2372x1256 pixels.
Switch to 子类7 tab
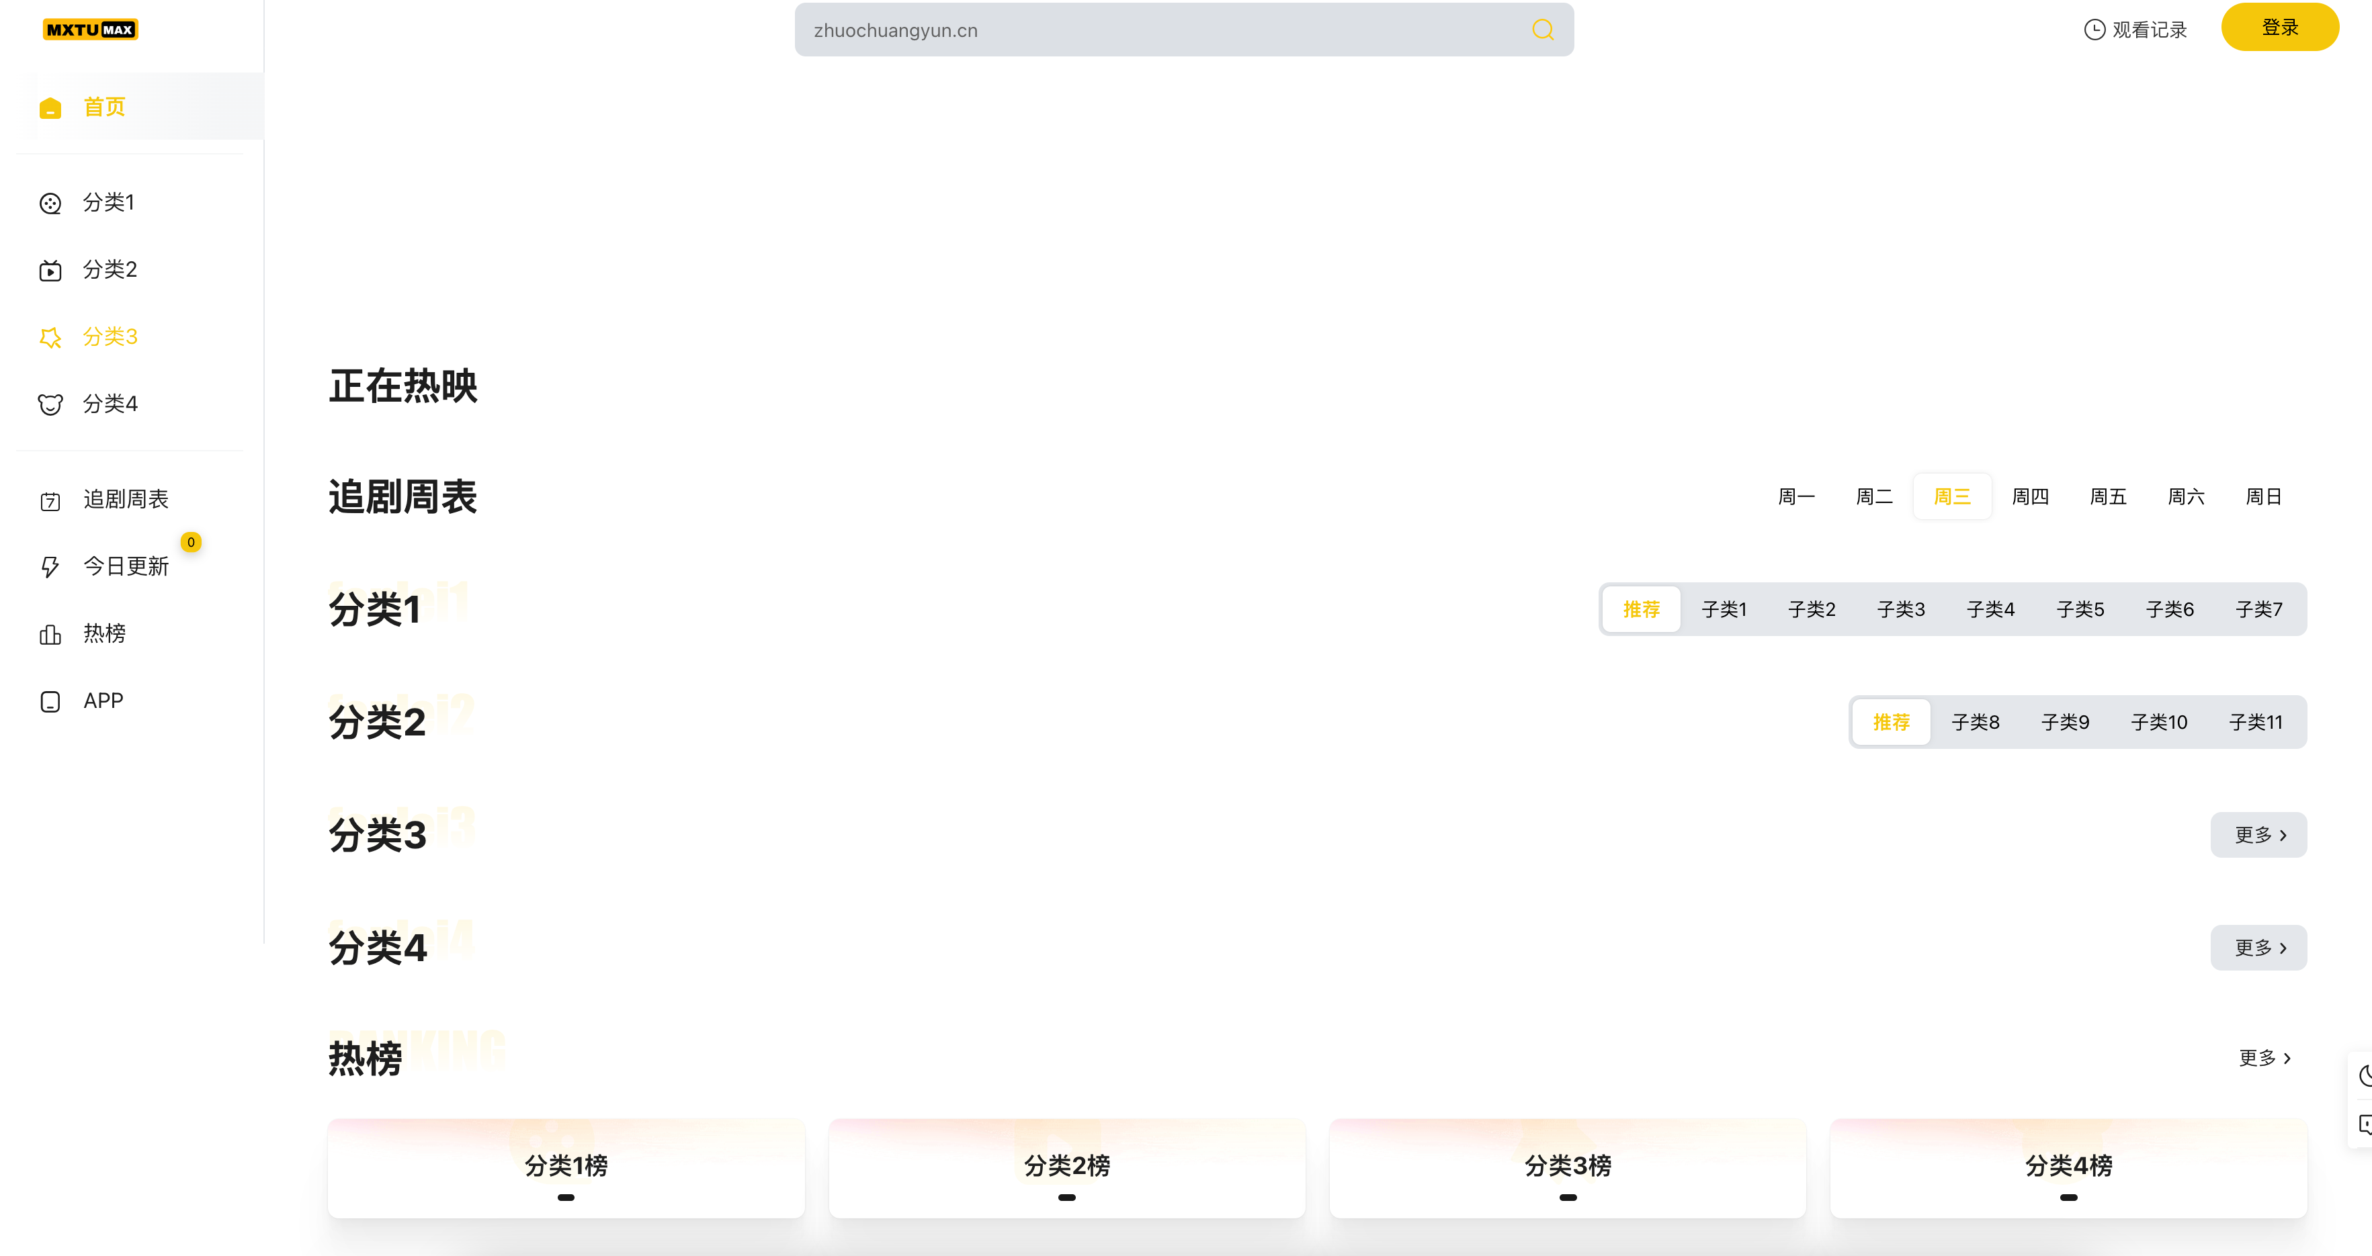(x=2258, y=609)
